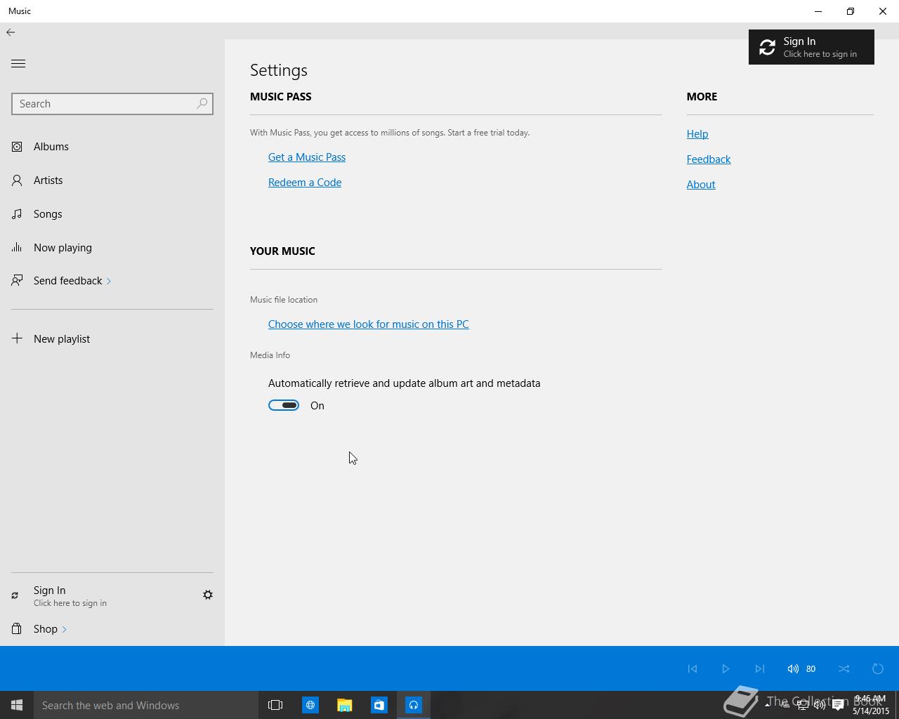Open Send feedback in sidebar
Viewport: 899px width, 719px height.
tap(112, 280)
